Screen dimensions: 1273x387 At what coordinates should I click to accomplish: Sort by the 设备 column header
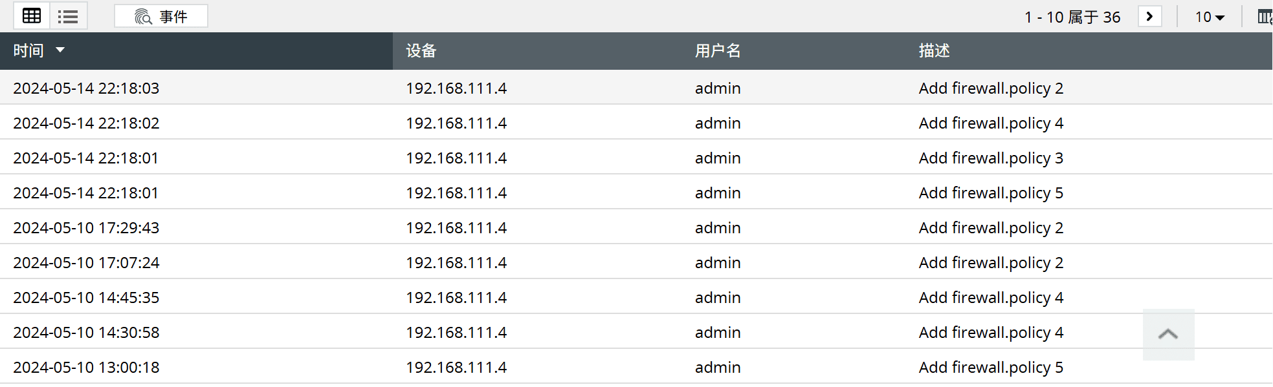[421, 51]
